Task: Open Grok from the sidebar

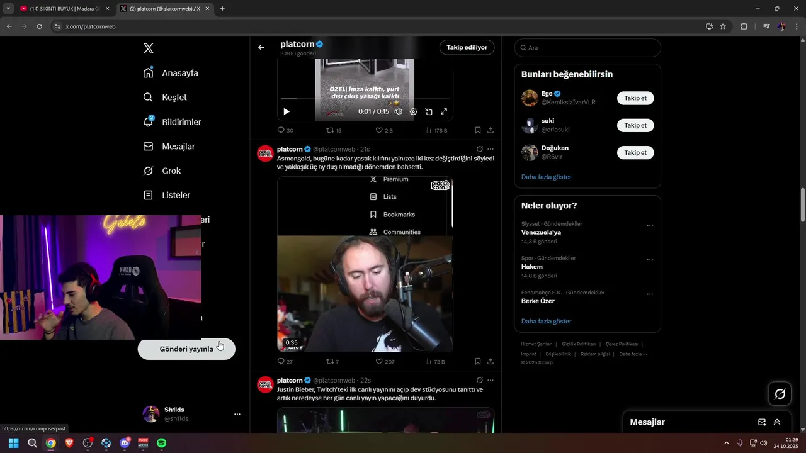Action: (162, 171)
